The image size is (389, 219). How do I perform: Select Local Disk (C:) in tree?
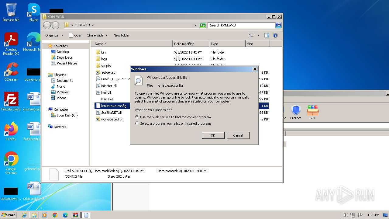point(67,115)
